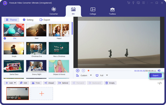Click the register key icon

(133, 3)
